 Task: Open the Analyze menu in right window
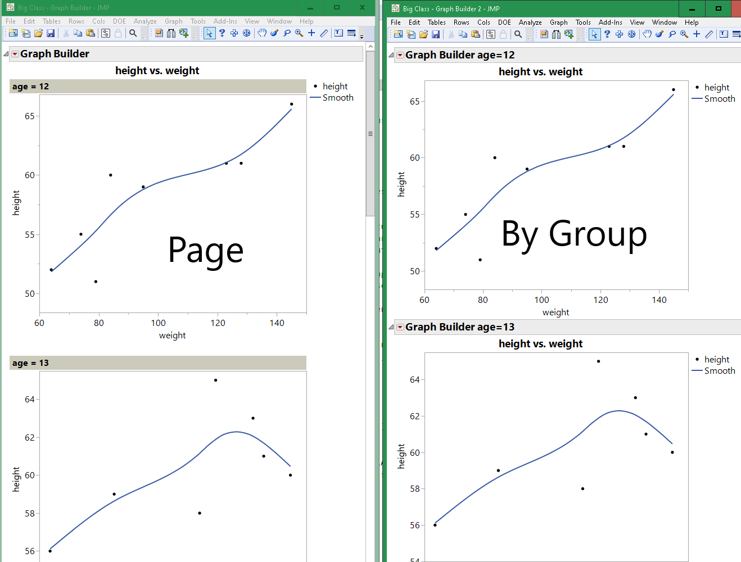tap(529, 22)
